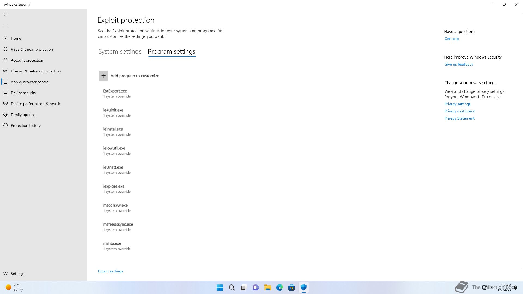Click Windows Security shield icon on taskbar
The image size is (523, 294).
click(304, 287)
